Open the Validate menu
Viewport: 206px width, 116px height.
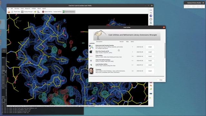[x=34, y=9]
